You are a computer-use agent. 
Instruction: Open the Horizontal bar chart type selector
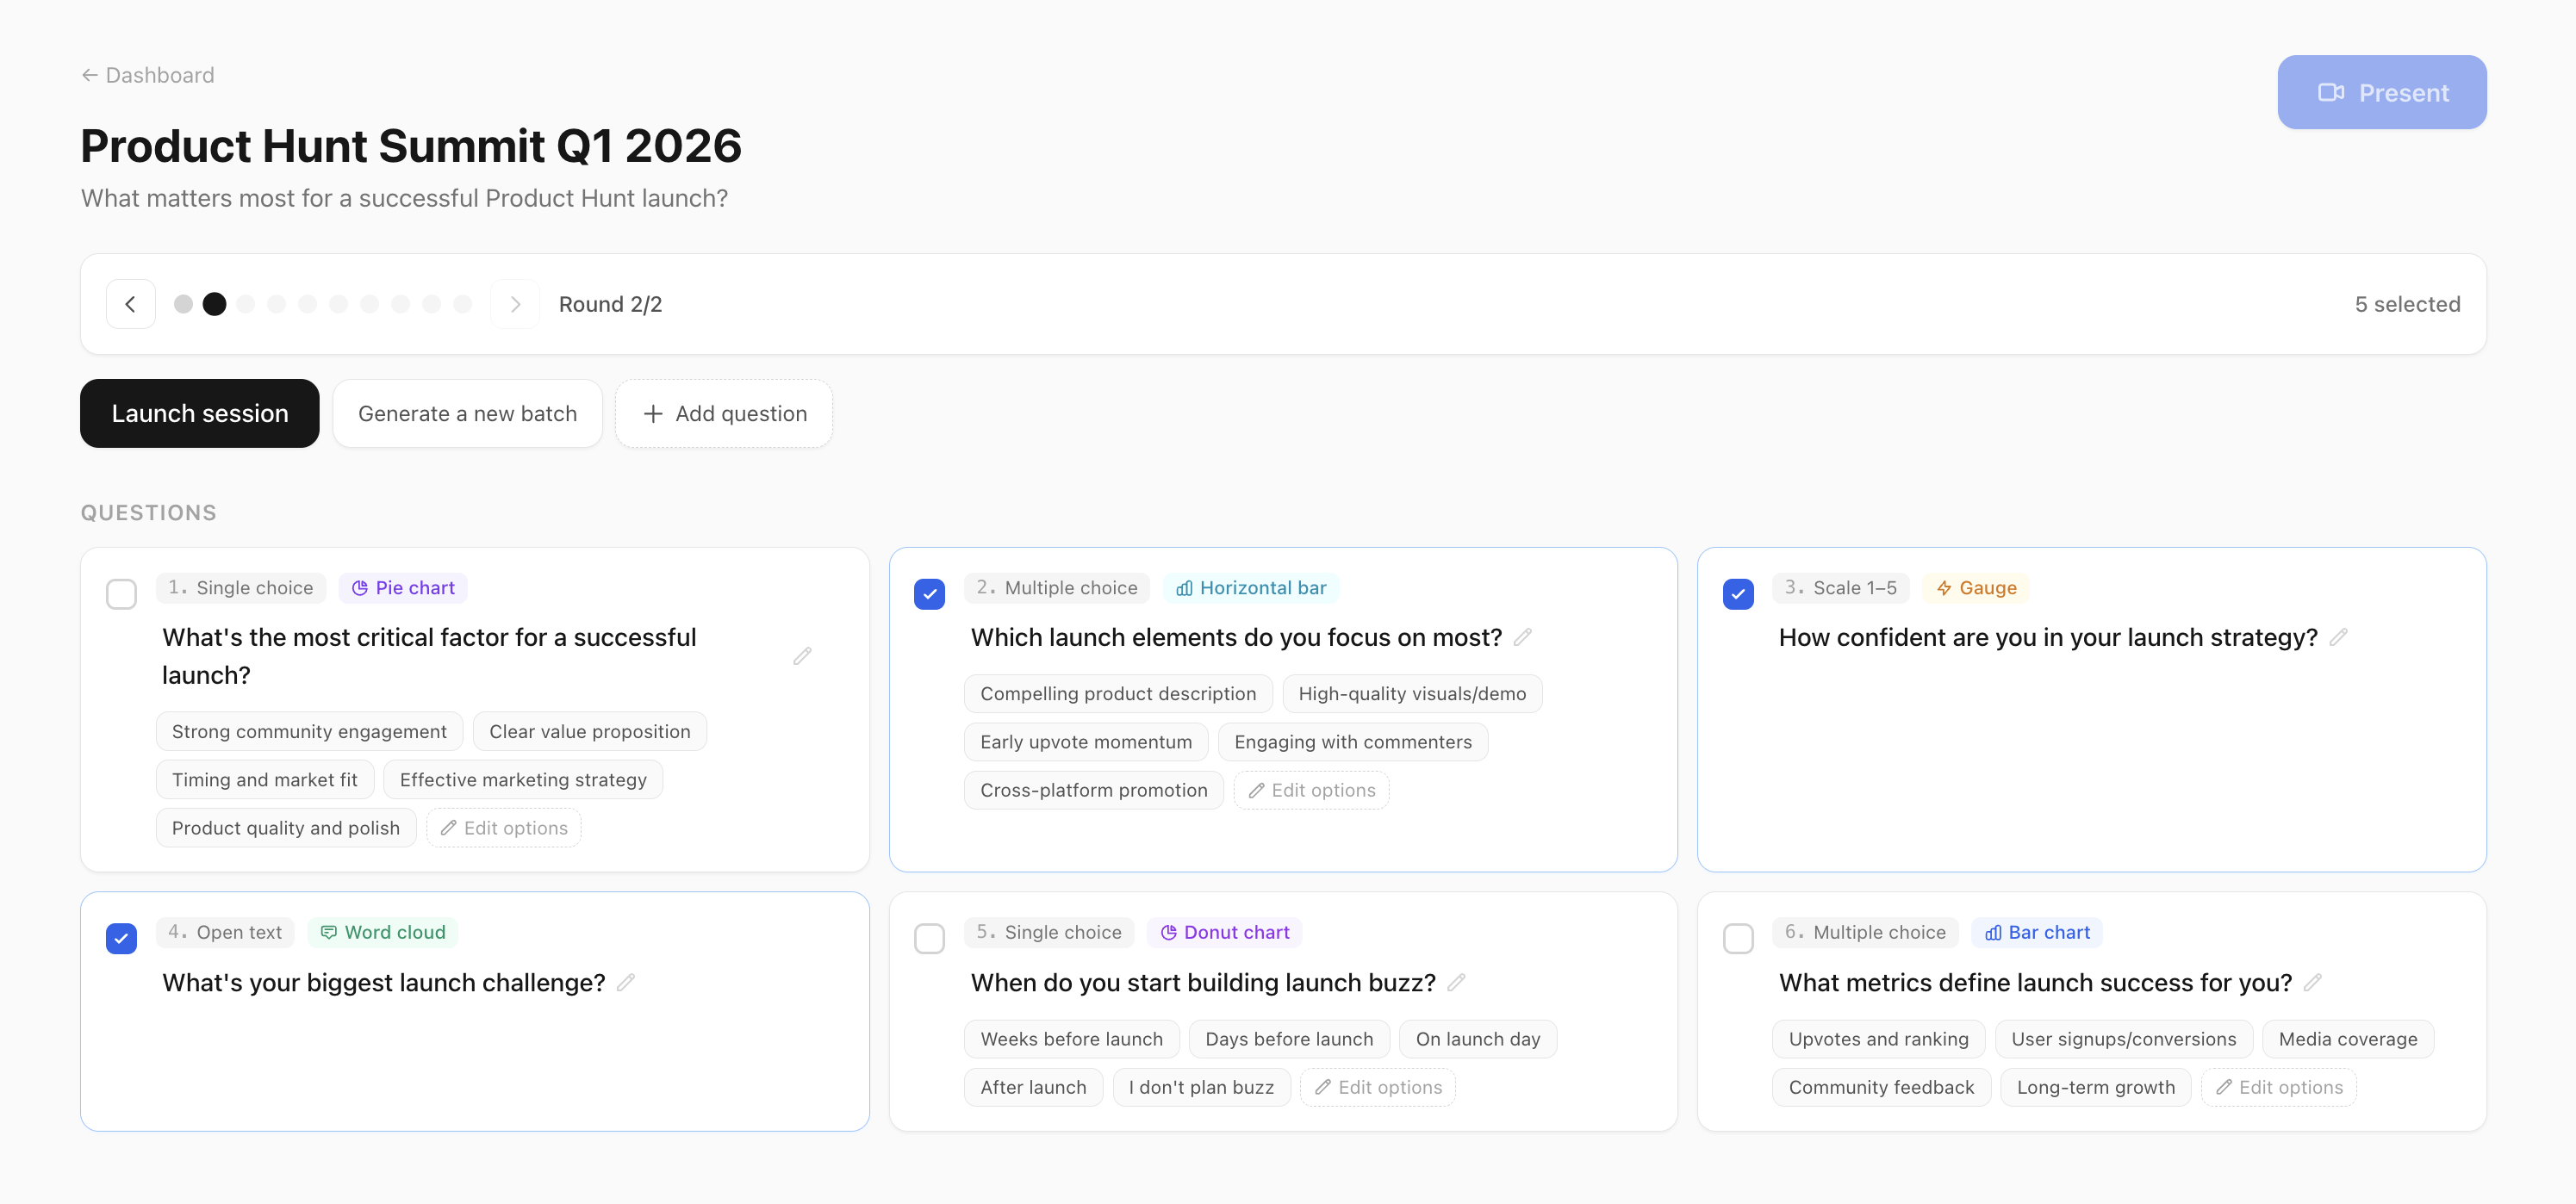[x=1250, y=588]
